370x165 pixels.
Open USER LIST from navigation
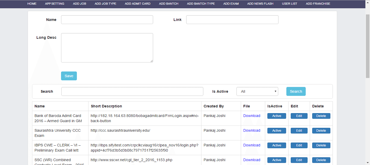[x=289, y=4]
